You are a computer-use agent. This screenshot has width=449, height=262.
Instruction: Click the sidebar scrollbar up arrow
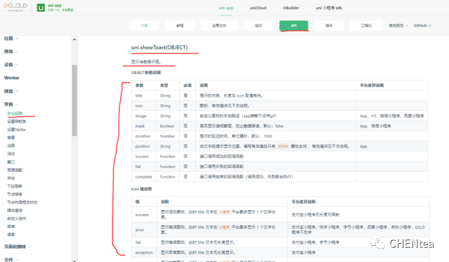[75, 39]
